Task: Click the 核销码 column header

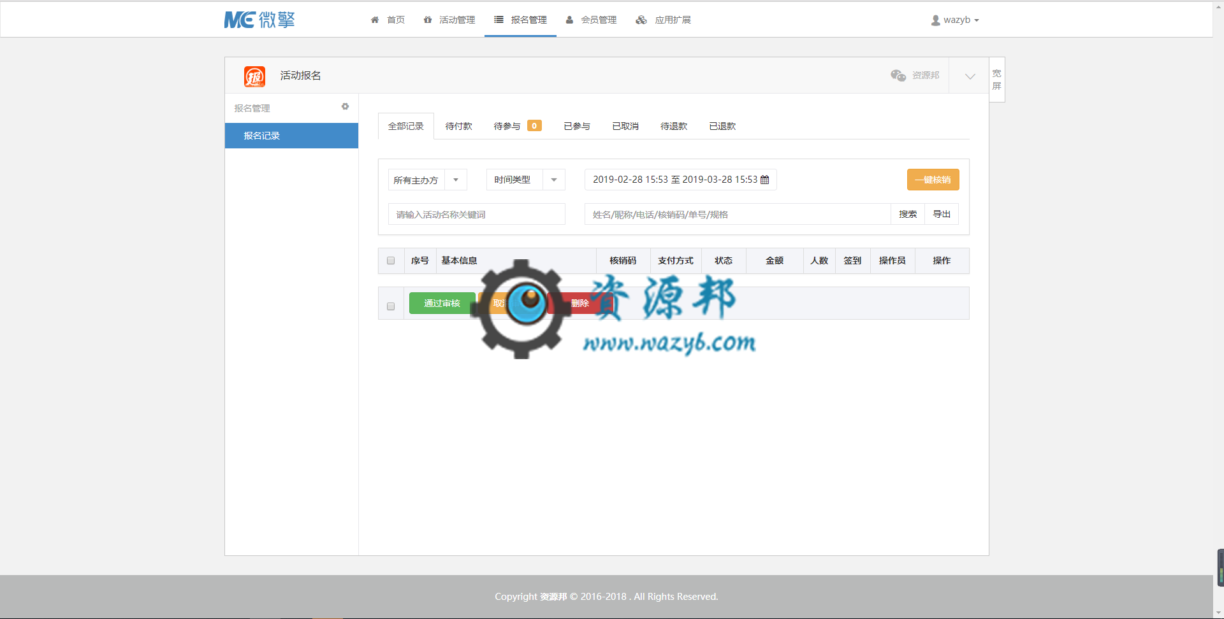Action: coord(623,260)
